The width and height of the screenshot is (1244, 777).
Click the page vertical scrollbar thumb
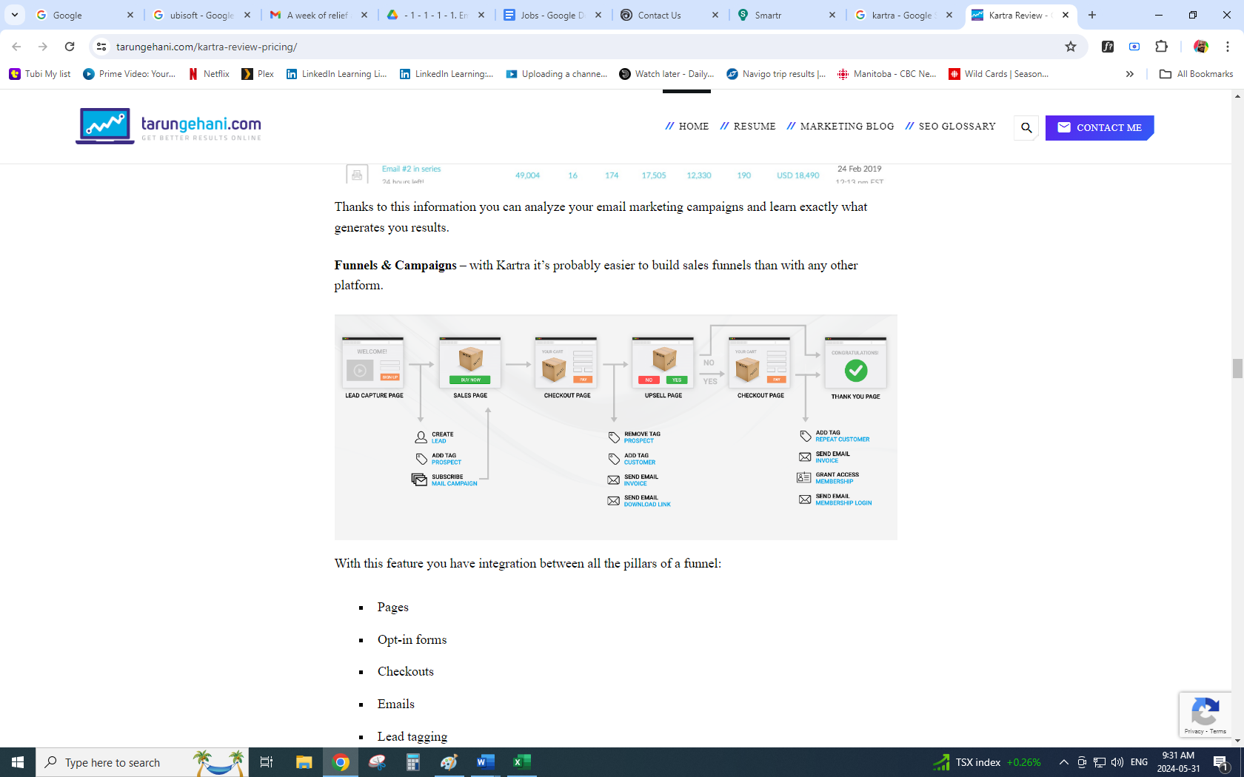point(1237,368)
